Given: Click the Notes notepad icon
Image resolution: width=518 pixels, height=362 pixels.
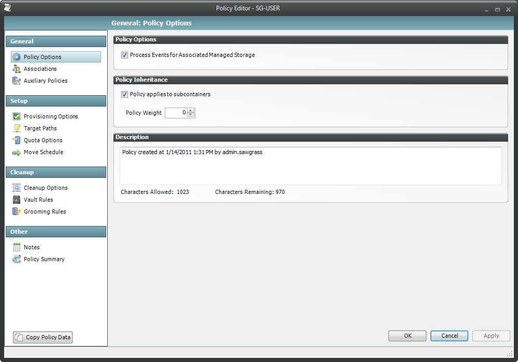Looking at the screenshot, I should (x=17, y=247).
